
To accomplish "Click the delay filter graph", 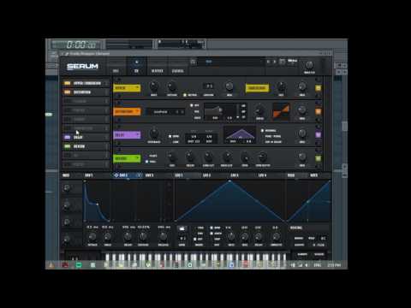I will point(240,135).
